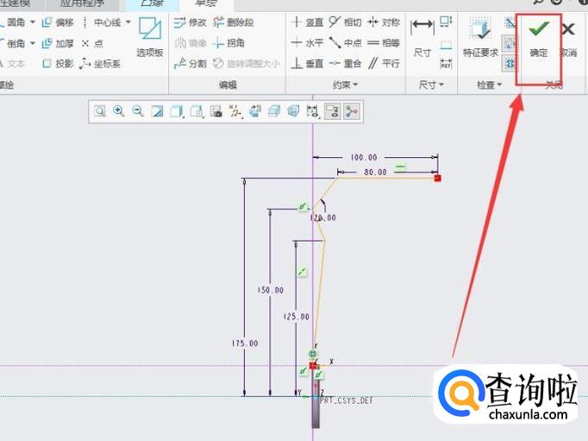Click the 特征要求 feature requirements icon
The height and width of the screenshot is (441, 588).
(x=480, y=38)
